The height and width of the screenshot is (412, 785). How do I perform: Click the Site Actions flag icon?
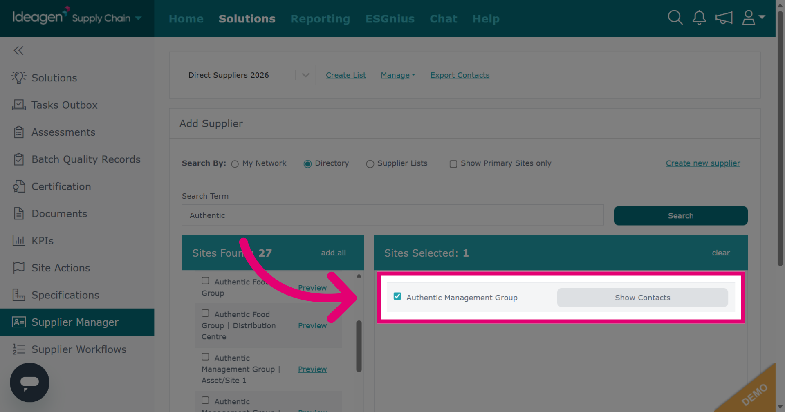18,268
